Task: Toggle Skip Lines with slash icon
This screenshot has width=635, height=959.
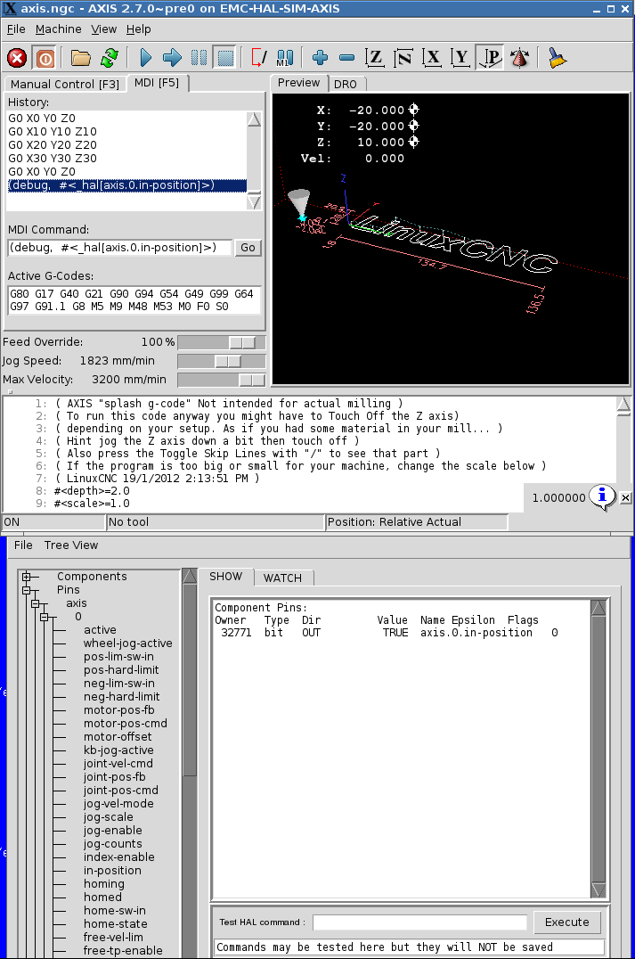Action: click(x=258, y=58)
